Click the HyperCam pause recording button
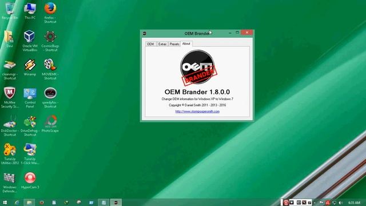Screen dimensions: 366x206 tap(286, 203)
